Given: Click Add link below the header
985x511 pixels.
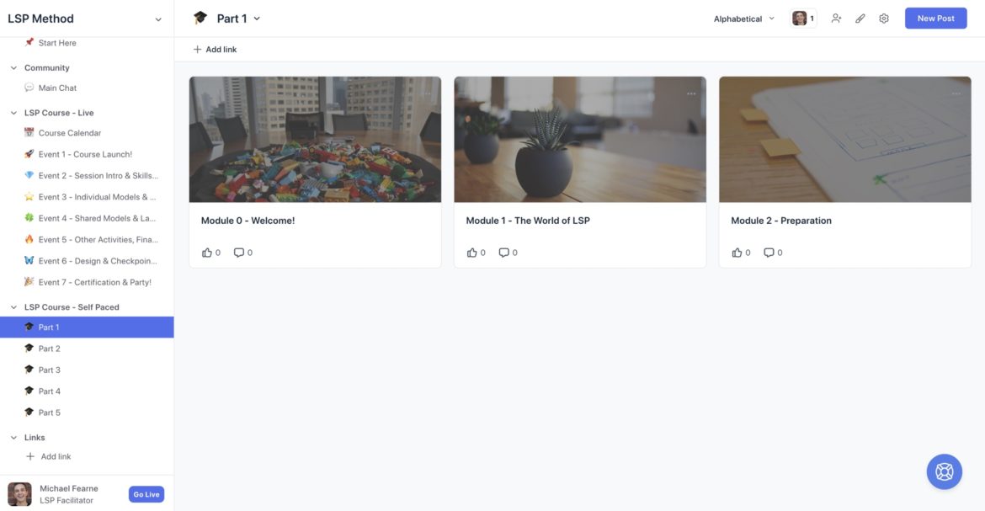Looking at the screenshot, I should point(215,49).
